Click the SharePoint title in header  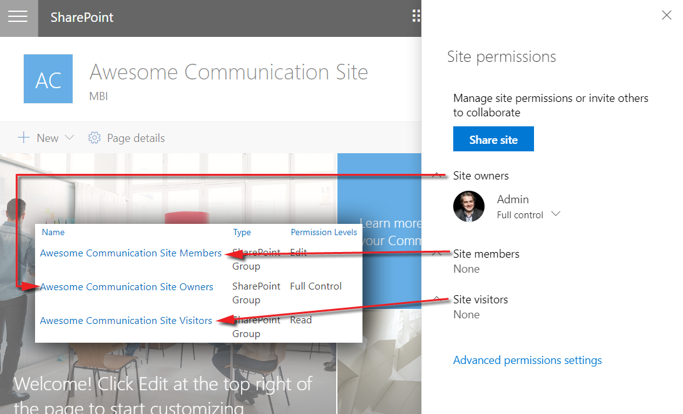(x=82, y=18)
